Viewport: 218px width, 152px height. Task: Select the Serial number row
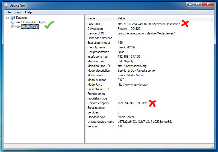click(x=96, y=108)
